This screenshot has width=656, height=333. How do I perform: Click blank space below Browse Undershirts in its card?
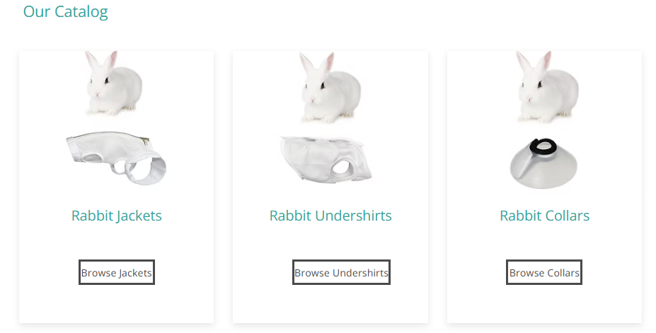[x=330, y=304]
